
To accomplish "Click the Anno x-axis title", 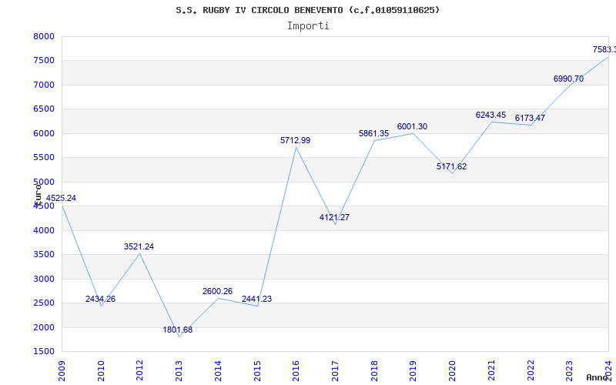I will tap(598, 377).
